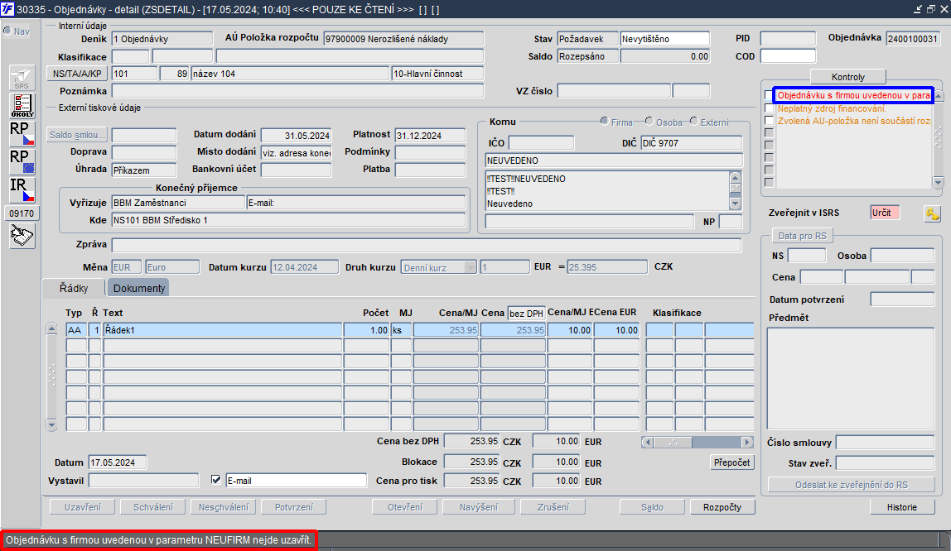Select the Osoba radio button
Viewport: 951px width, 551px height.
click(649, 121)
